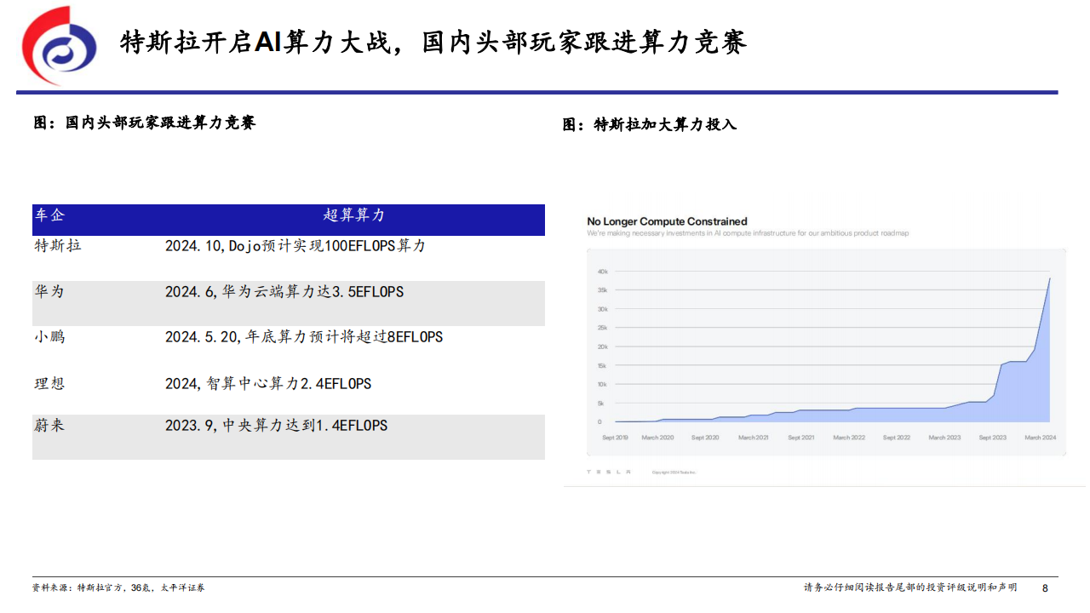Click the '10k' y-axis label
The height and width of the screenshot is (613, 1090).
pos(602,385)
